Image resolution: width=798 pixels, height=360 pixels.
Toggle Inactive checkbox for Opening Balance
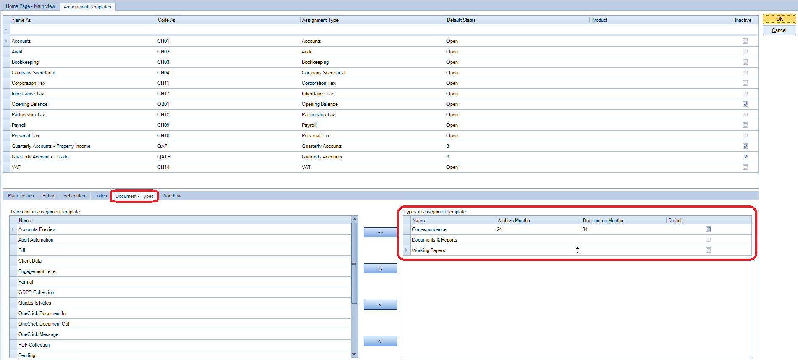[745, 104]
